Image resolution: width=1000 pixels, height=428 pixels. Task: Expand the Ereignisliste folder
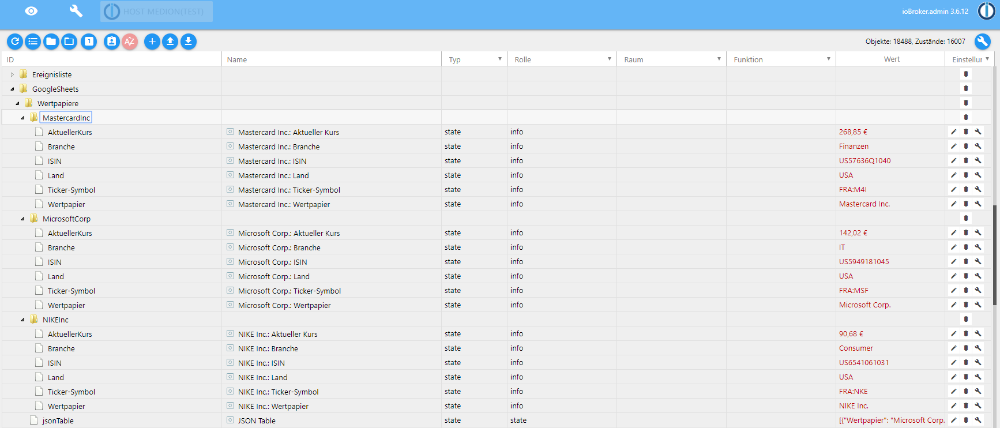(12, 74)
